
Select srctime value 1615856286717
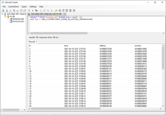(141, 81)
